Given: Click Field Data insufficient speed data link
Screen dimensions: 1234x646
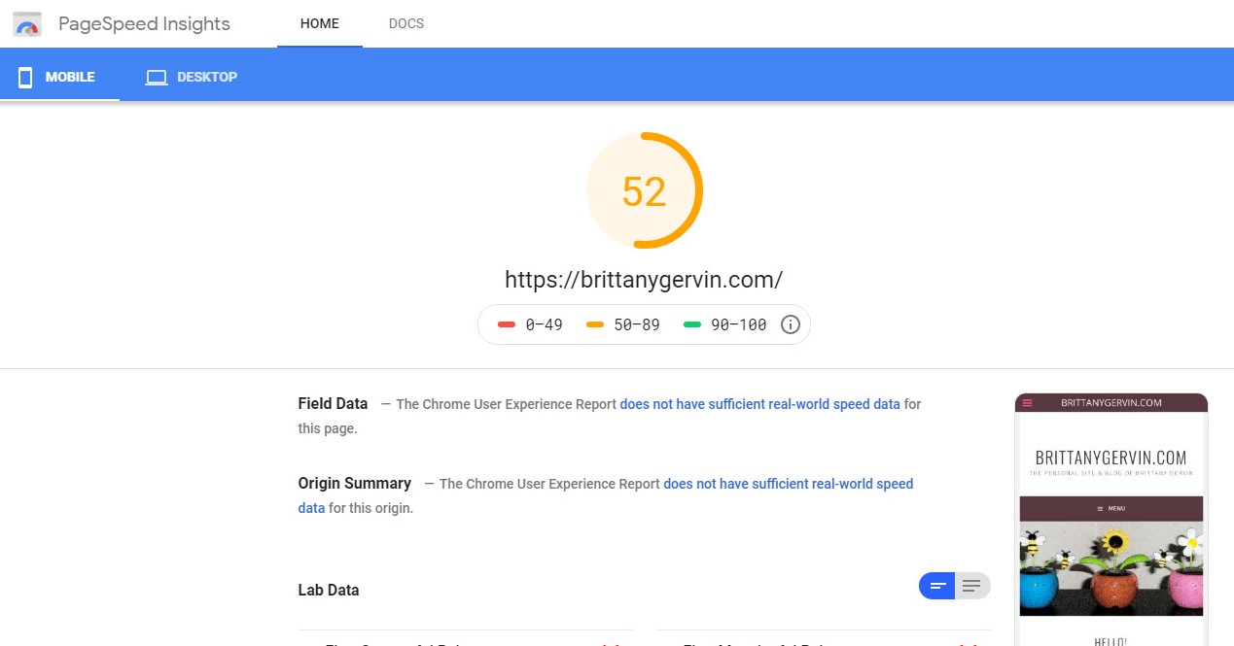Looking at the screenshot, I should click(x=759, y=404).
